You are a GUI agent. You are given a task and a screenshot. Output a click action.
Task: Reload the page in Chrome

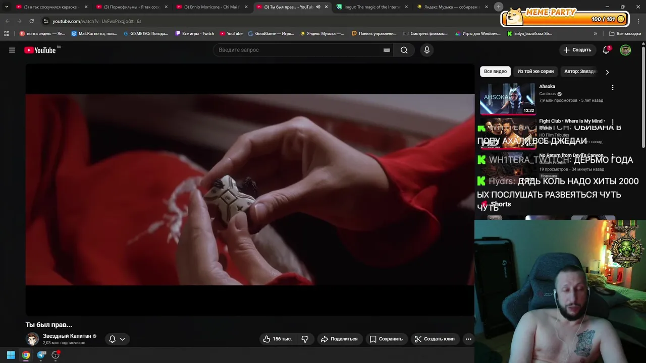[31, 21]
